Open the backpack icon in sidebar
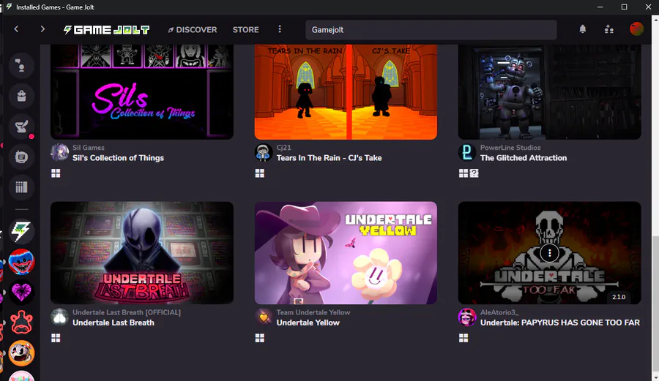This screenshot has height=381, width=659. 21,96
